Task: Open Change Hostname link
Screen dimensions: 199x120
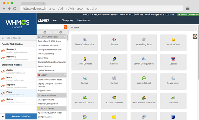Action: (x=46, y=100)
